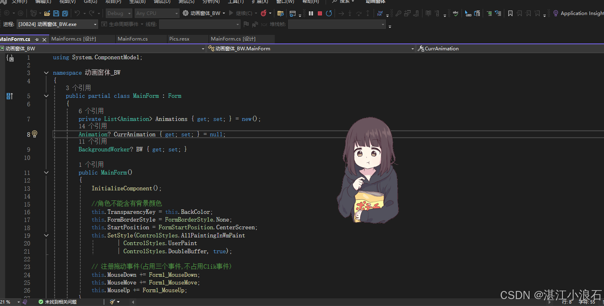The image size is (604, 306).
Task: Click Form1_MouseDown handler on line 24
Action: click(173, 275)
